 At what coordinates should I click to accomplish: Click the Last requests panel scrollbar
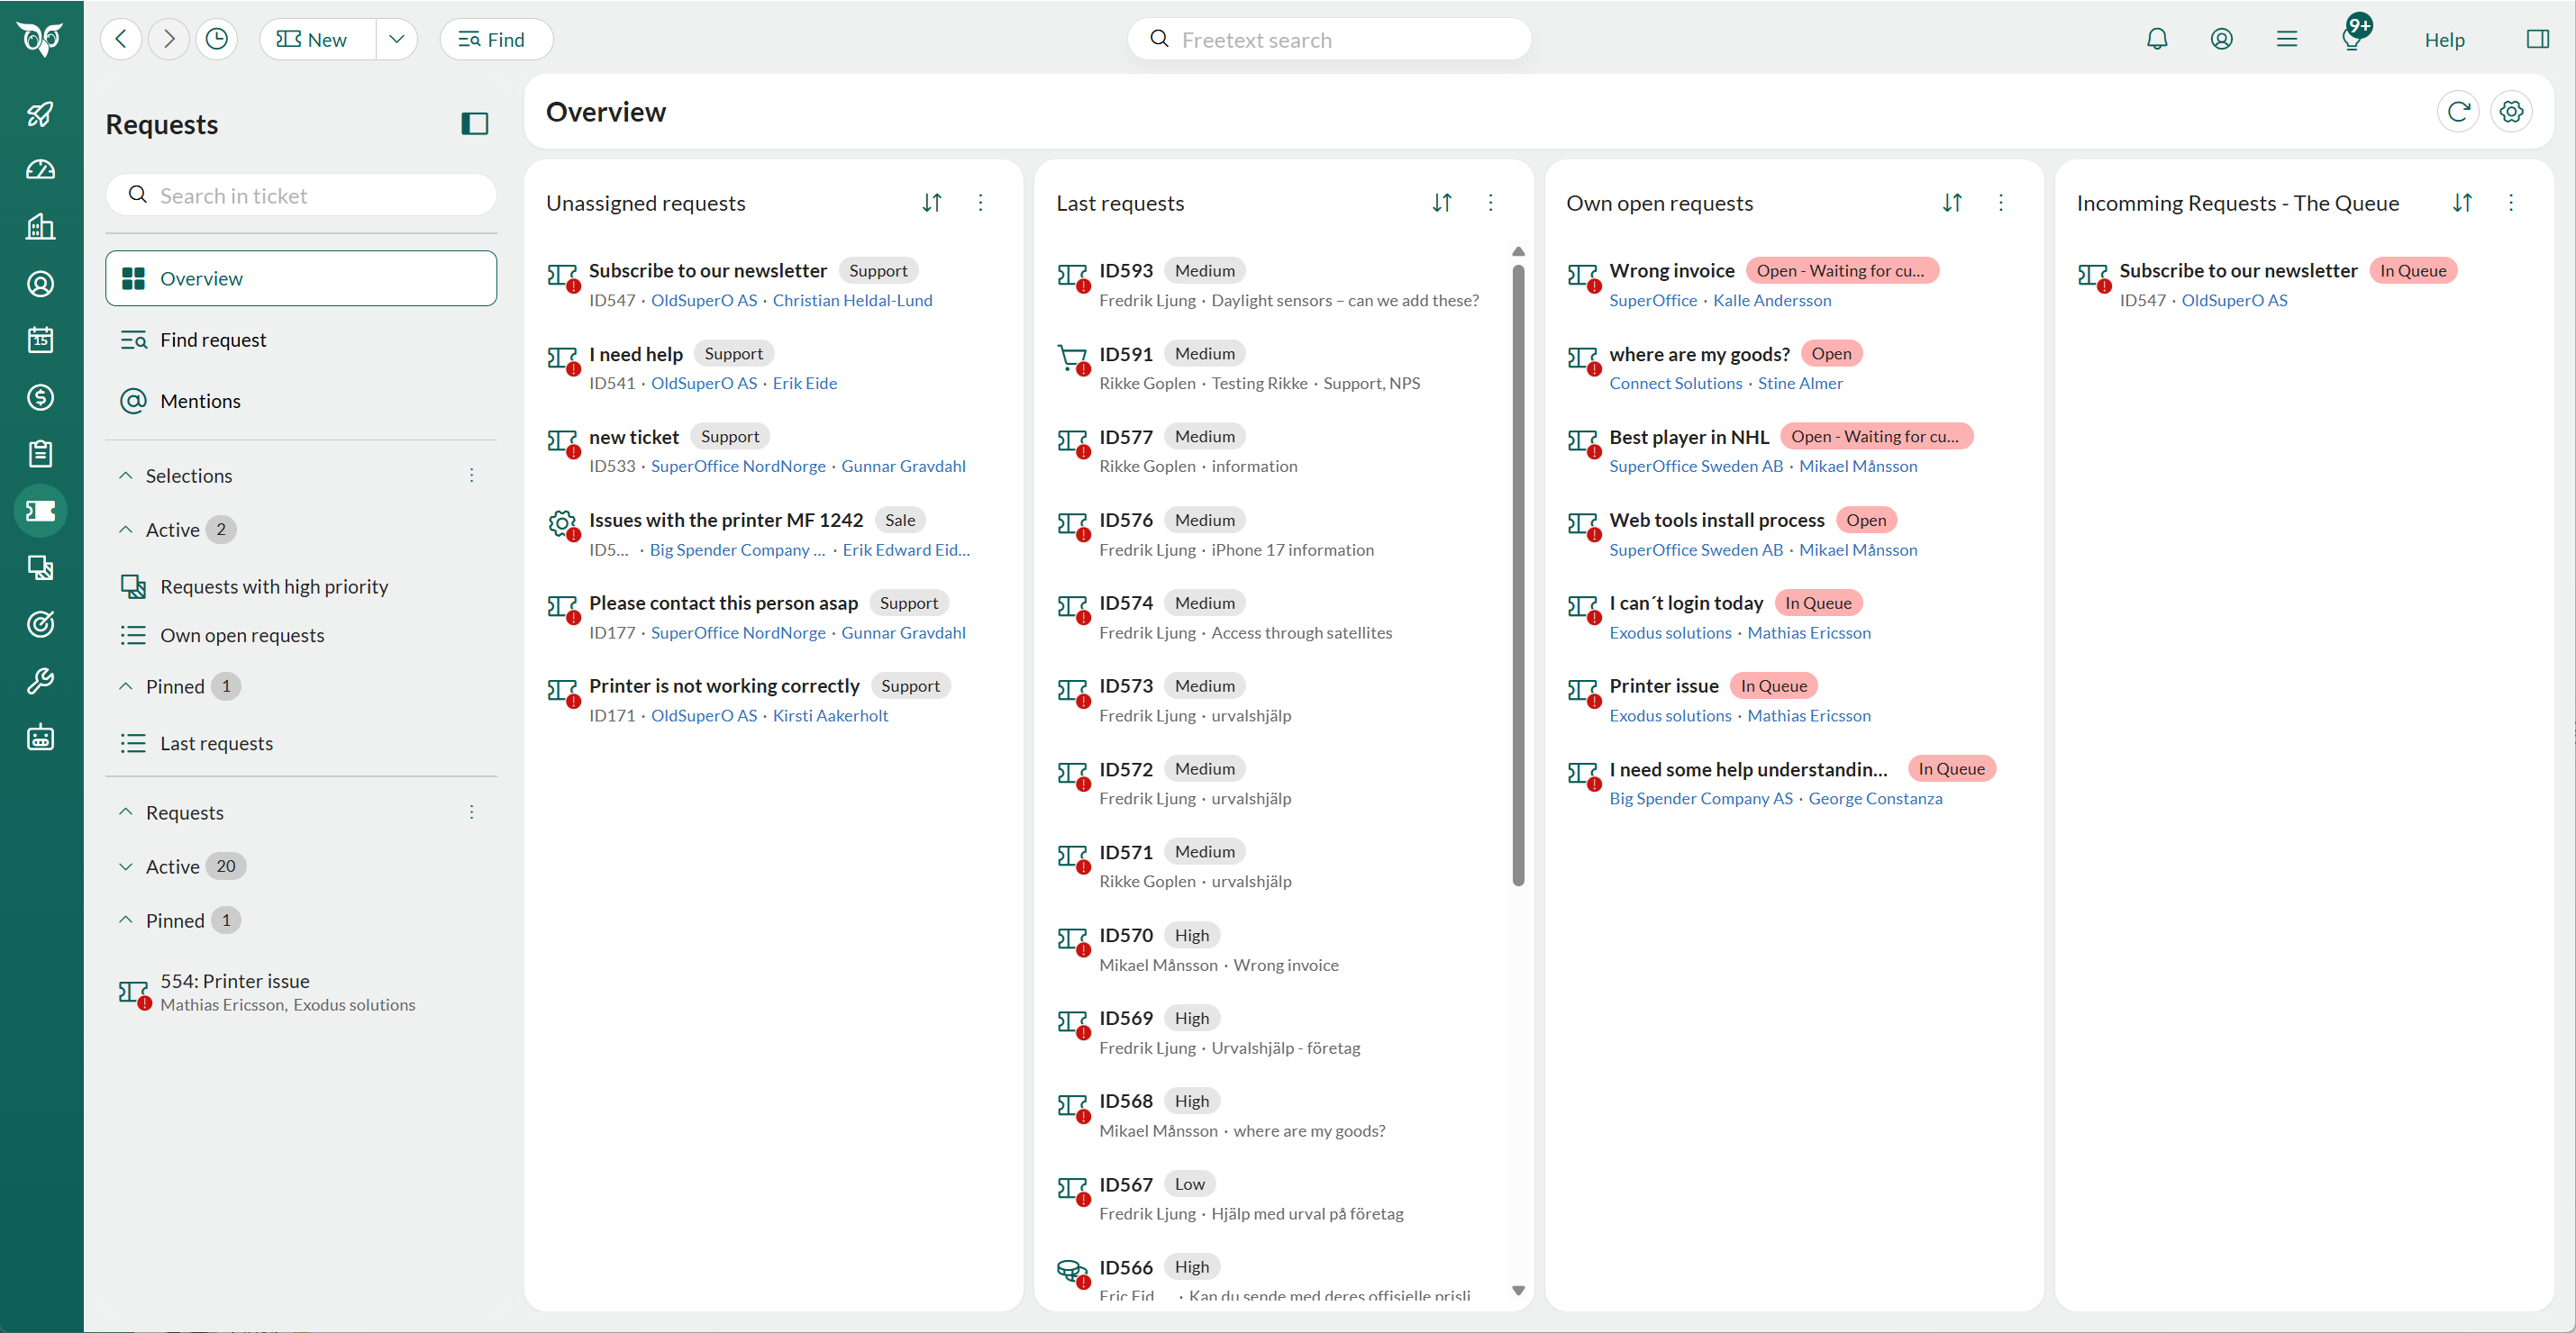tap(1517, 575)
